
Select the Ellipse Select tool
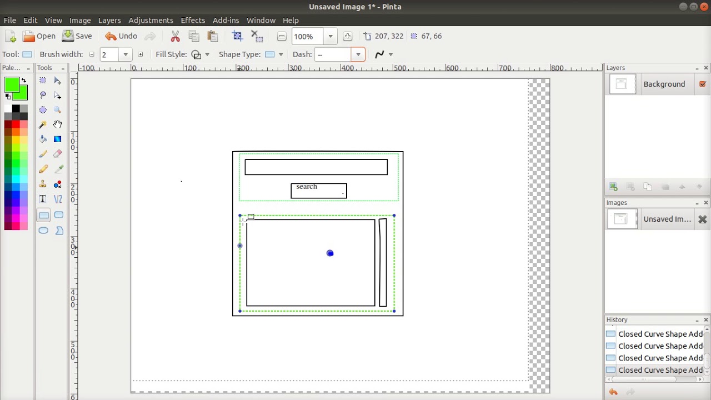coord(43,110)
